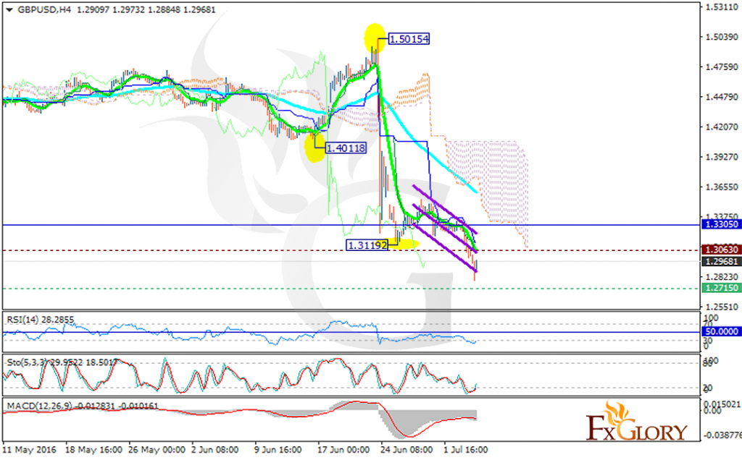Viewport: 742px width, 460px height.
Task: Click the GBPUSD,H4 symbol title
Action: coord(44,9)
